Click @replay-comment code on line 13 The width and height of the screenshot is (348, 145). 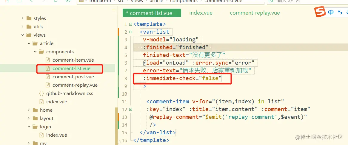228,117
